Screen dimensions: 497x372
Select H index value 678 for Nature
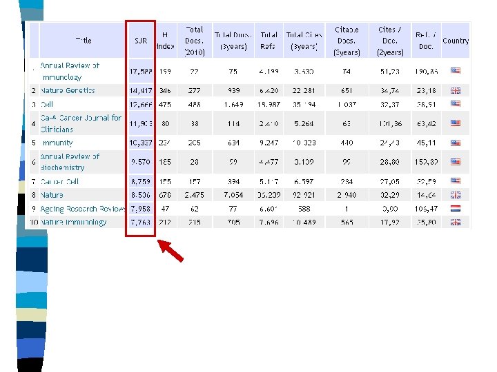click(x=165, y=195)
